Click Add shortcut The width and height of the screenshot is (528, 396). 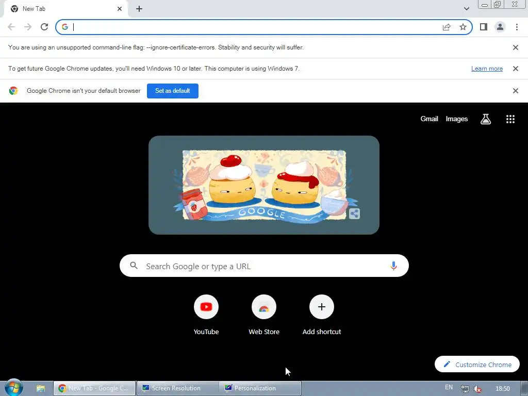tap(322, 315)
